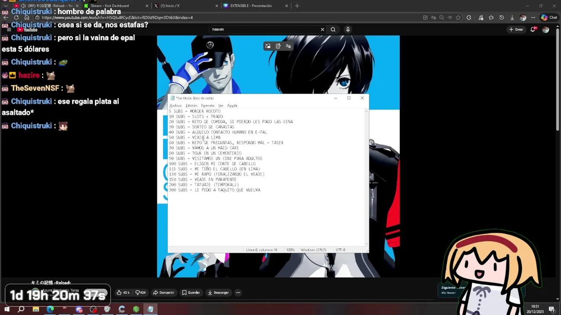Open the Copilot Chat button in Edge
Image resolution: width=561 pixels, height=315 pixels.
pos(549,17)
